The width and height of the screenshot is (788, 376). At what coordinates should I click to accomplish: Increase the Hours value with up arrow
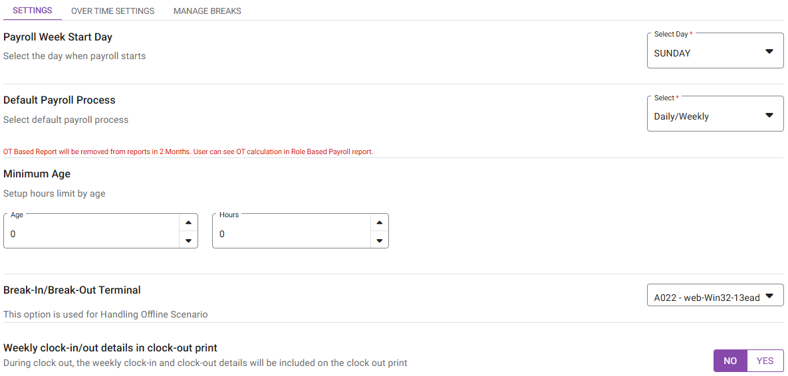pos(379,223)
